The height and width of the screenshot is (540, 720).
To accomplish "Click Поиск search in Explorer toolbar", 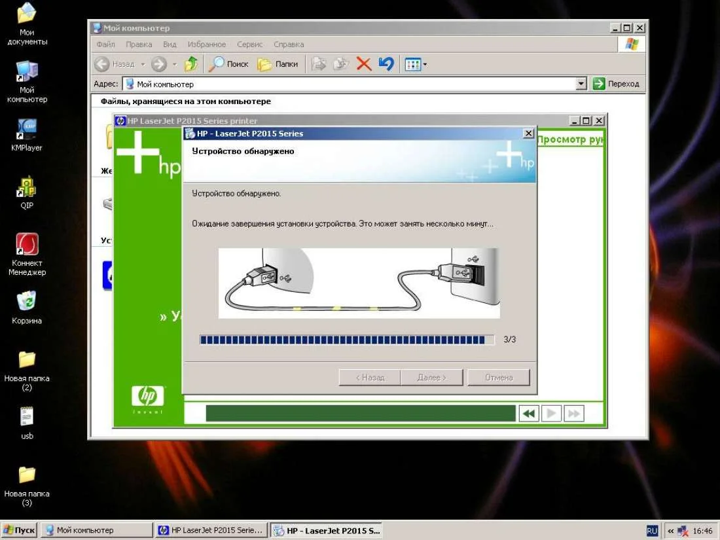I will (228, 64).
